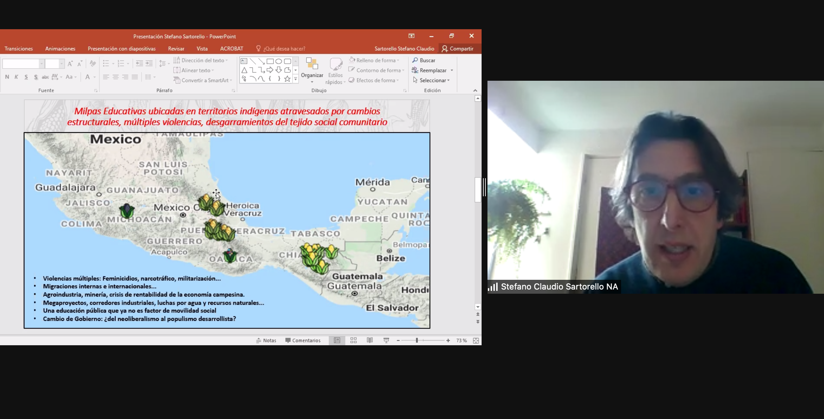
Task: Toggle bold formatting (N)
Action: pyautogui.click(x=7, y=77)
